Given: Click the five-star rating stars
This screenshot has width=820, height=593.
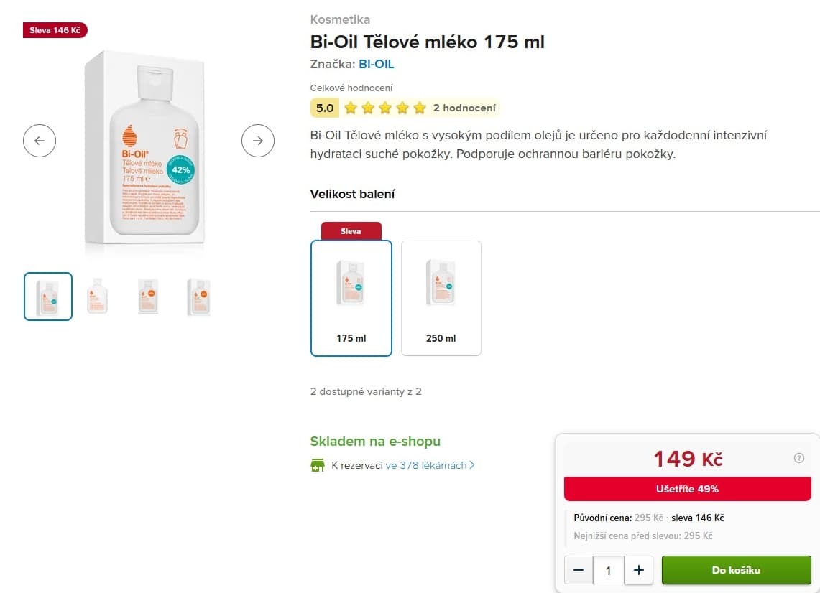Looking at the screenshot, I should pos(385,108).
